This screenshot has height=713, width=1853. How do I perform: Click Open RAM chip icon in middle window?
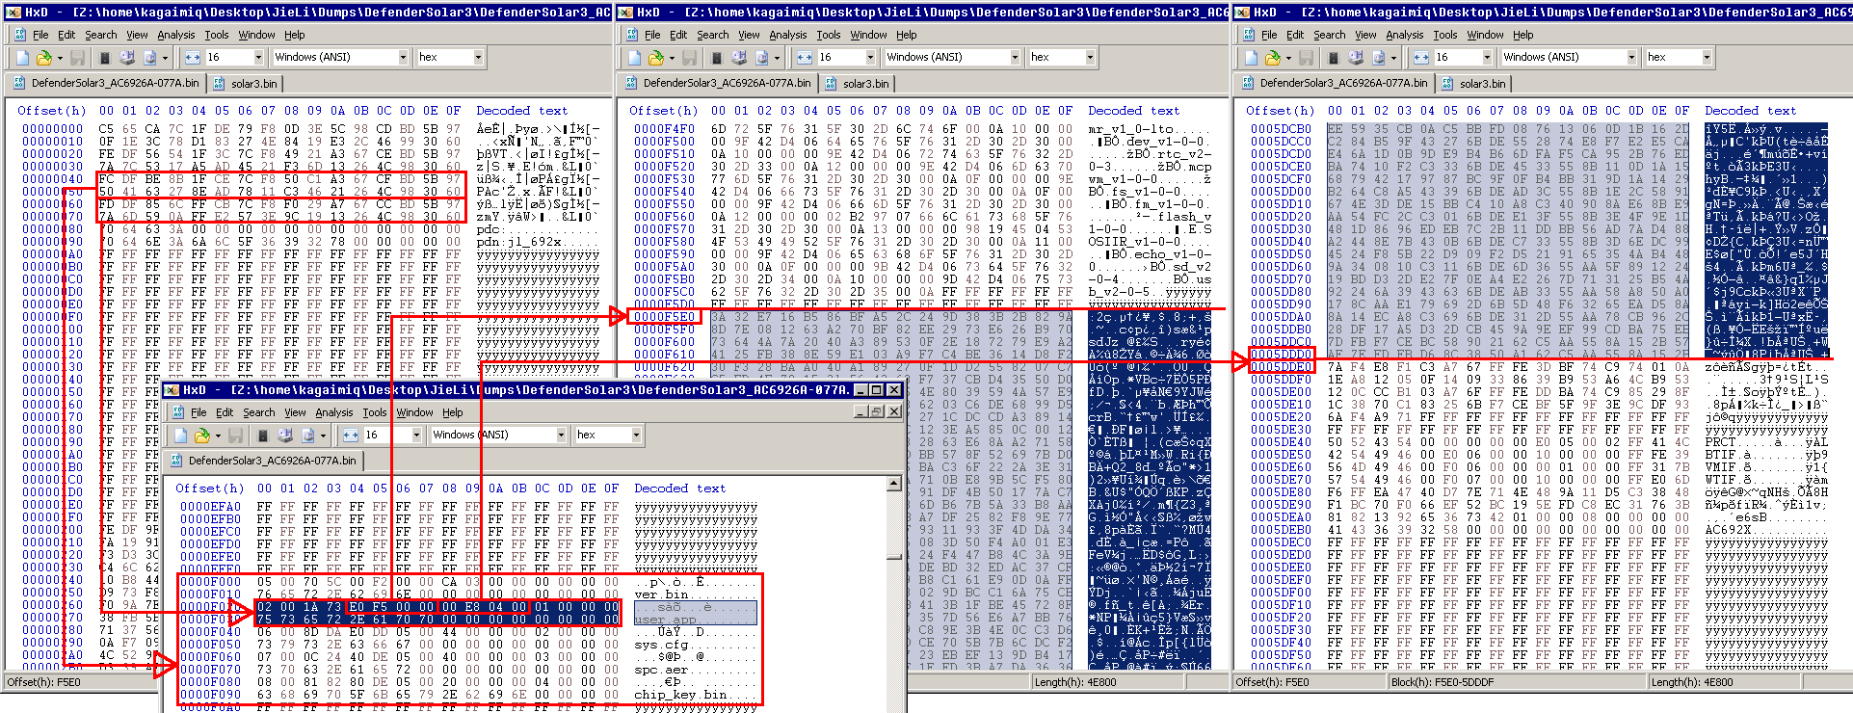[717, 58]
